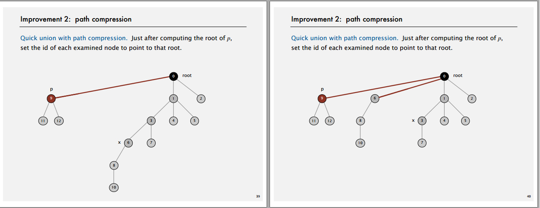
Task: Select node 10 at bottom of slide 39 tree
Action: pos(113,187)
